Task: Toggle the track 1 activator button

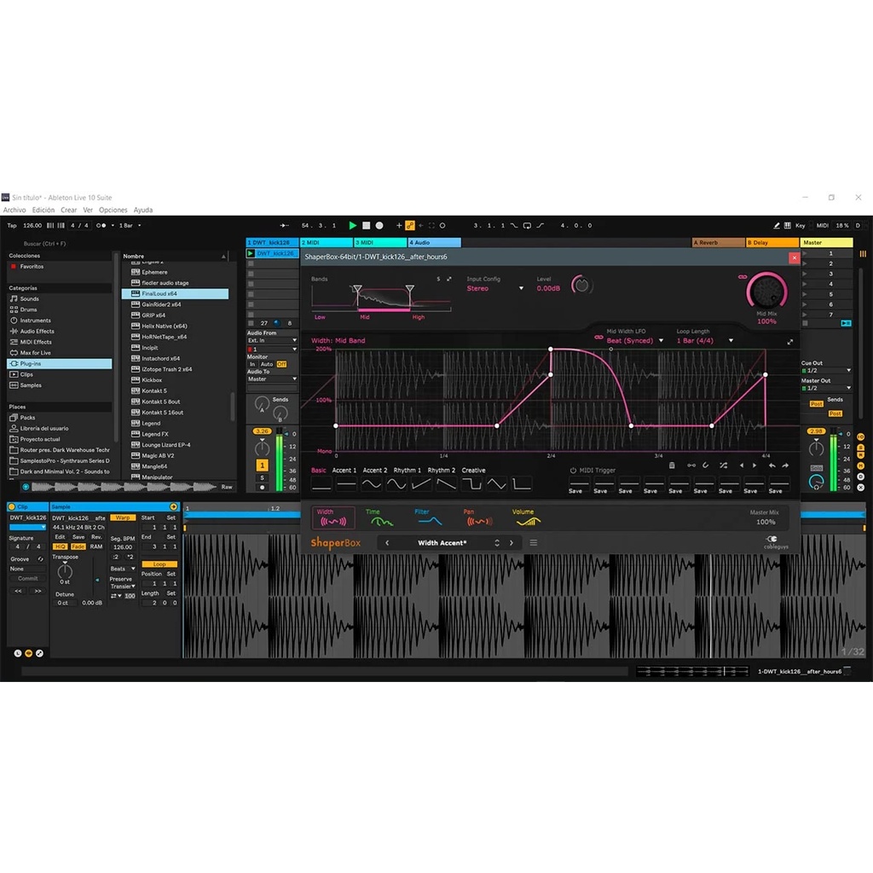Action: 263,465
